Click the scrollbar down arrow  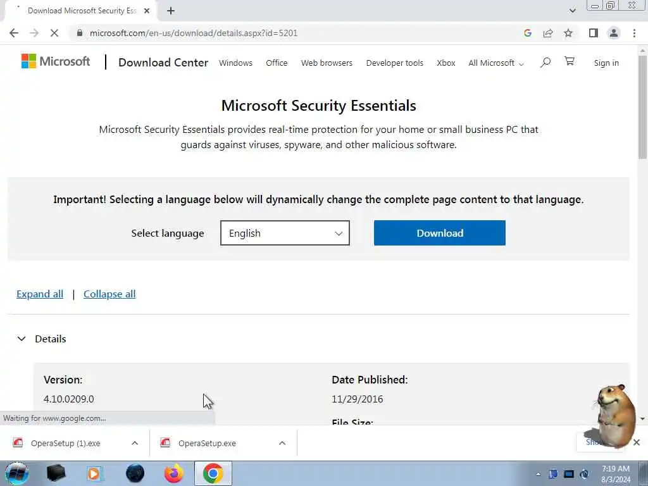point(642,419)
